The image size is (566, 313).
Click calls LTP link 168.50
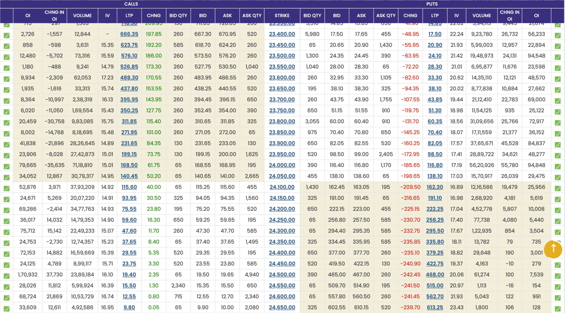129,165
